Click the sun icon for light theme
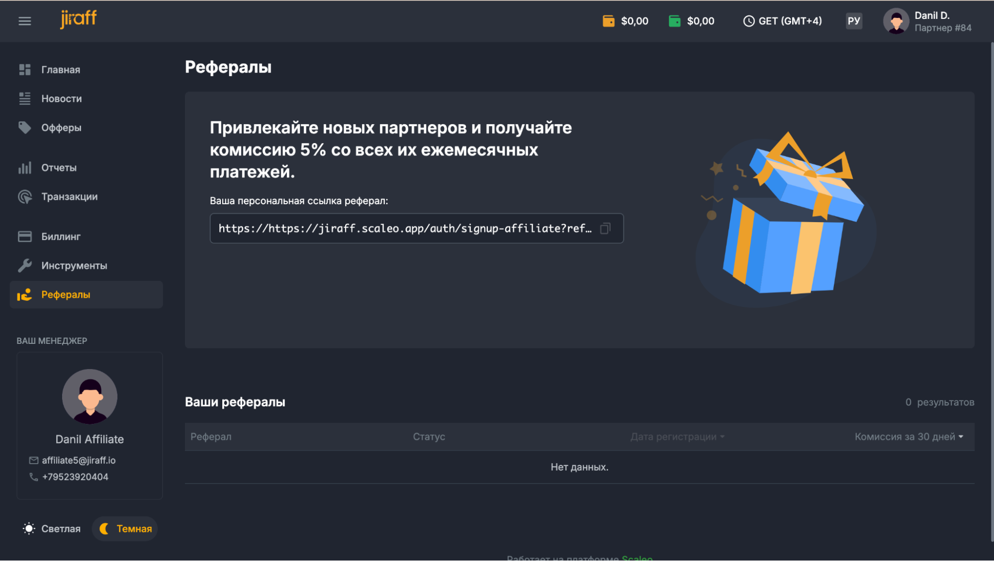This screenshot has height=561, width=994. click(29, 529)
